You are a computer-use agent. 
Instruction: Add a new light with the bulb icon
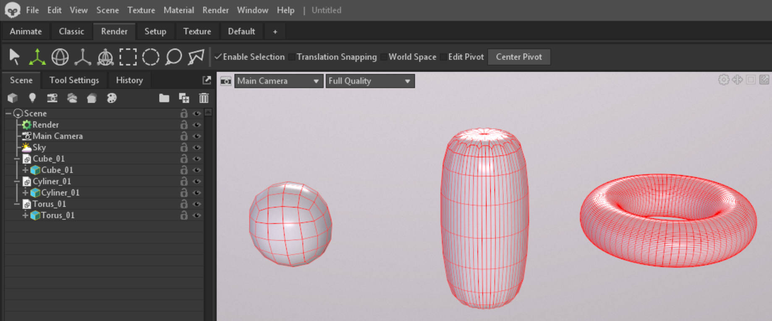click(x=32, y=98)
